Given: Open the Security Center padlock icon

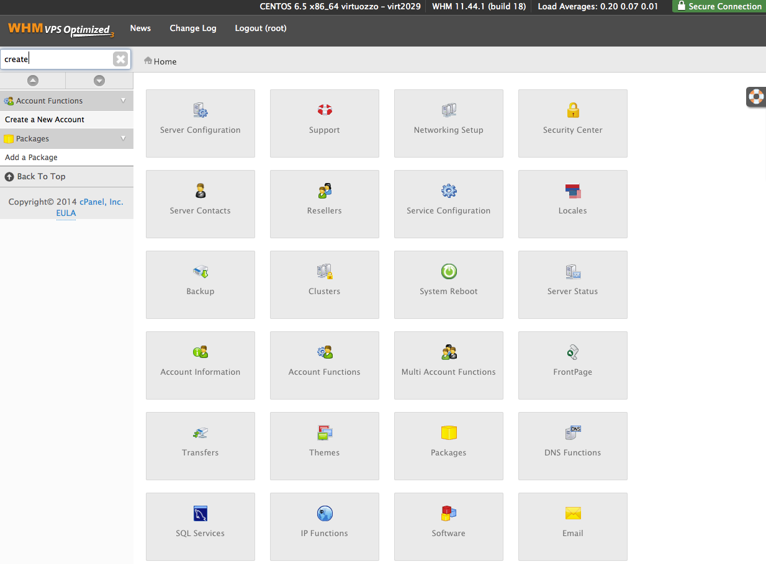Looking at the screenshot, I should [572, 111].
